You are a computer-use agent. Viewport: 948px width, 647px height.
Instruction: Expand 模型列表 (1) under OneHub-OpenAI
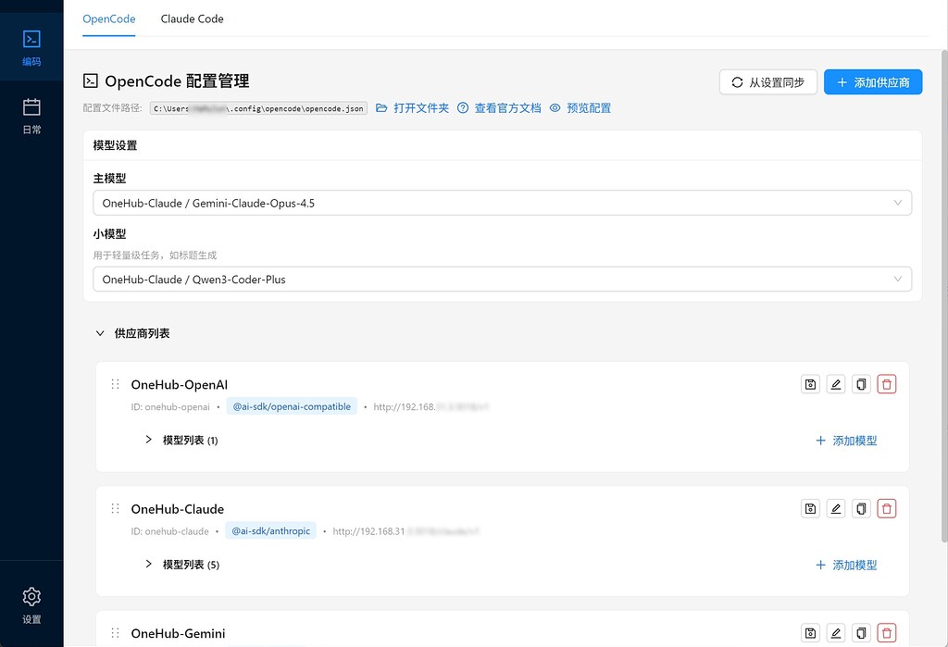[181, 441]
